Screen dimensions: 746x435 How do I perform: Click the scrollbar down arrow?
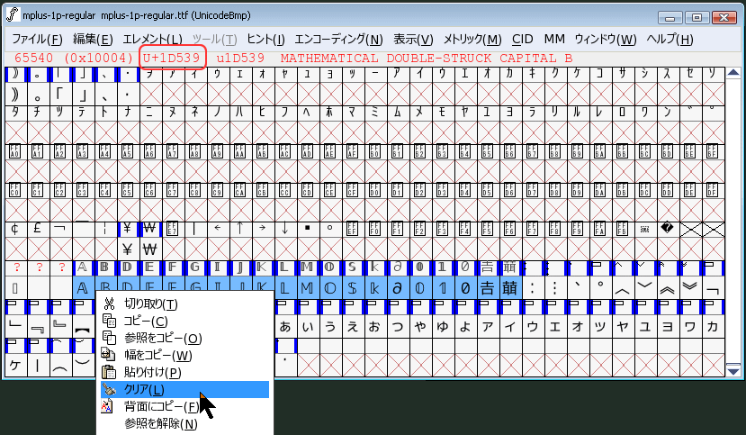(x=733, y=371)
